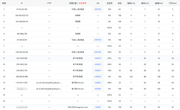Click the 跳数 column header
Screen dimensions: 180x110
pyautogui.click(x=4, y=3)
